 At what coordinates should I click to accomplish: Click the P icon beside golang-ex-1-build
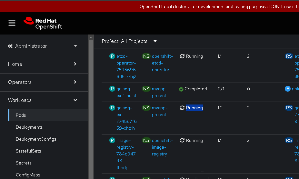[x=112, y=89]
